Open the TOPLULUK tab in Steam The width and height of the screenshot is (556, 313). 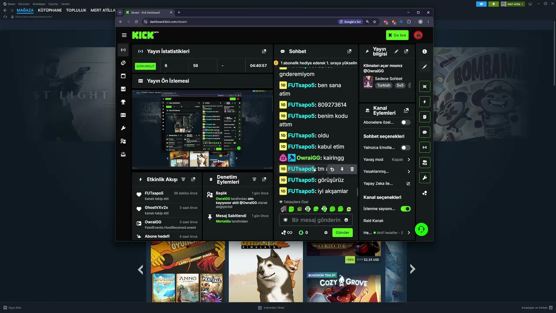coord(76,10)
